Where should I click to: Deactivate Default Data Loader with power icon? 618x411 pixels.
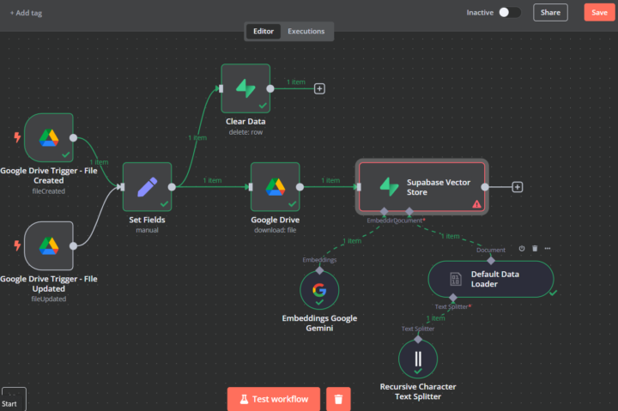[x=522, y=248]
